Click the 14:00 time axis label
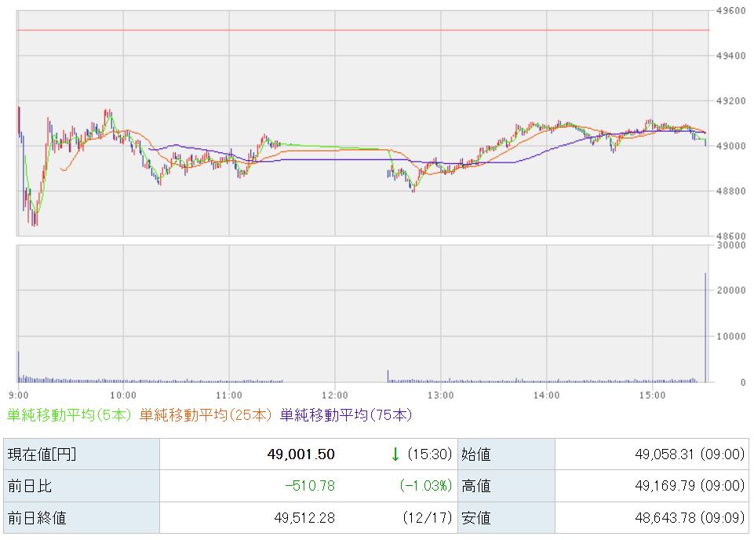This screenshot has width=754, height=540. tap(546, 394)
